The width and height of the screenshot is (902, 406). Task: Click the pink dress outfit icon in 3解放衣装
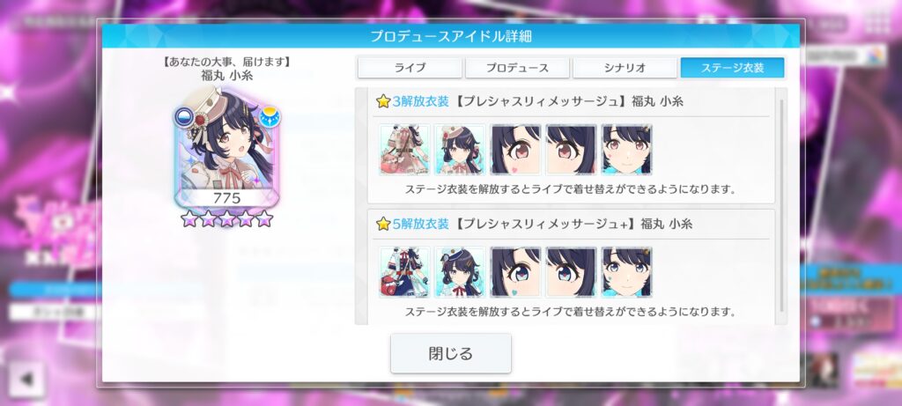404,150
